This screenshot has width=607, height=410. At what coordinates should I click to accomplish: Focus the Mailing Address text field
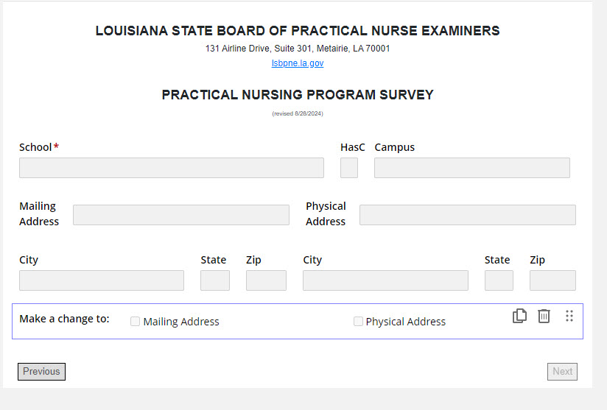tap(181, 215)
